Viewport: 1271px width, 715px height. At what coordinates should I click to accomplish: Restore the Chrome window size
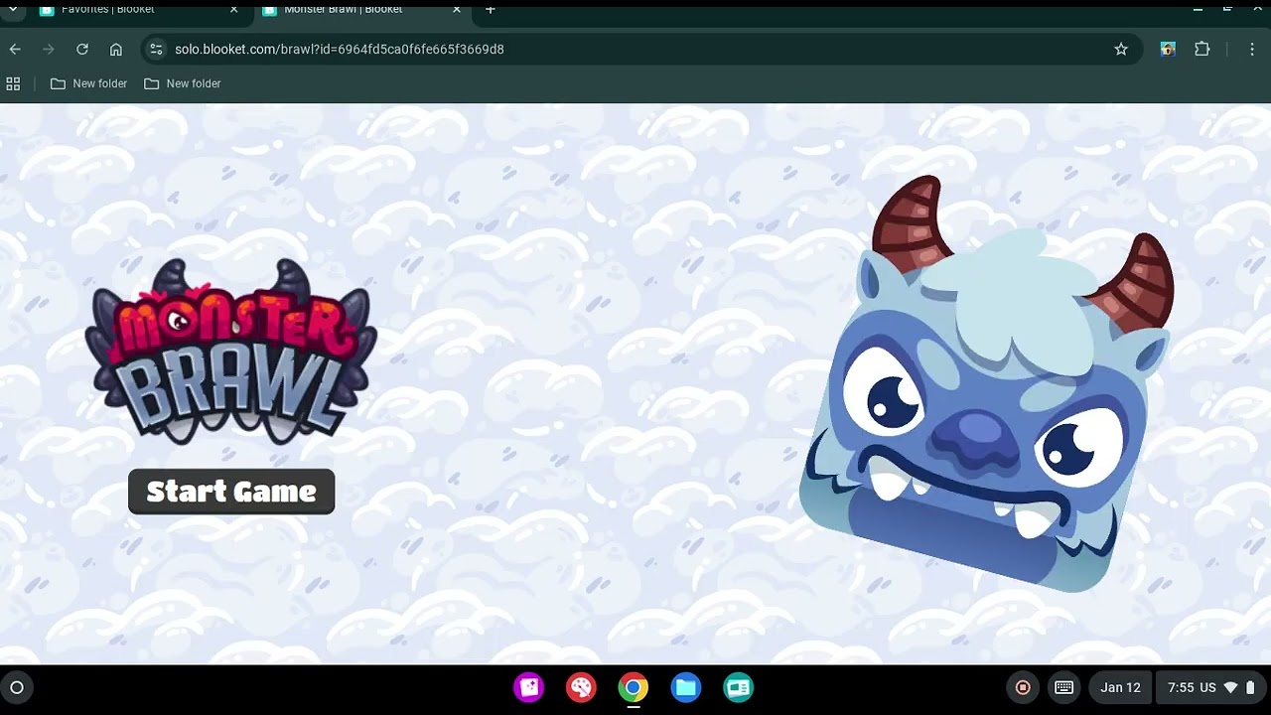coord(1228,9)
